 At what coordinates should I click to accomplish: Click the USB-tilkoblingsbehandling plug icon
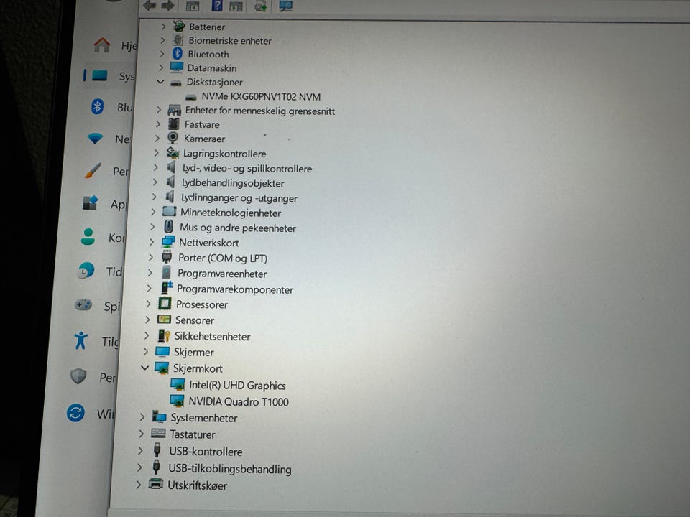tap(156, 467)
